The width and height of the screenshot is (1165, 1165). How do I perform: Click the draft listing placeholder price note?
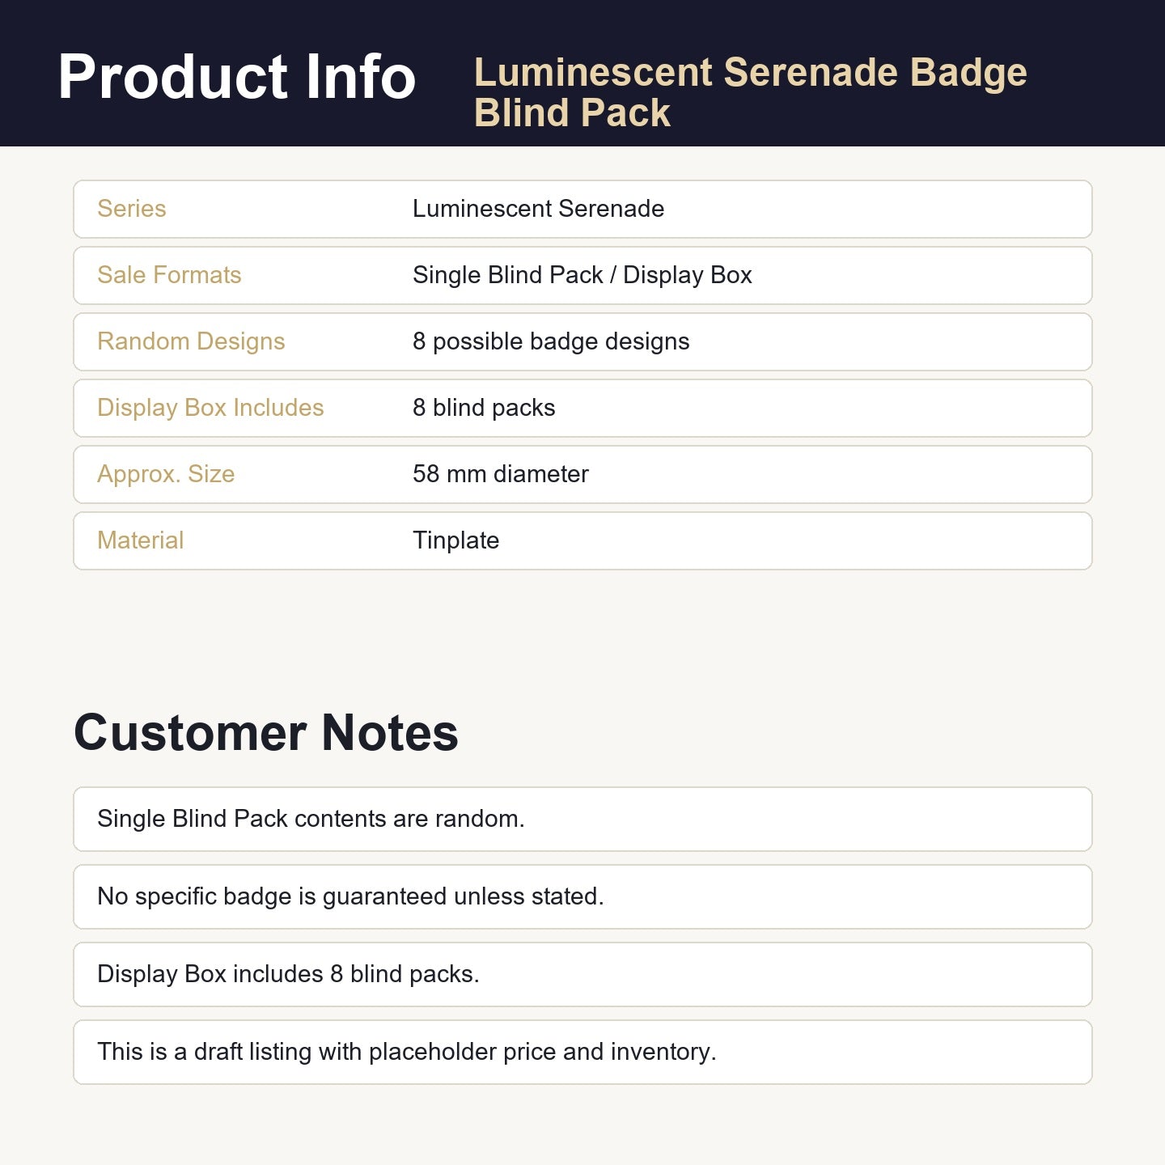click(582, 1052)
